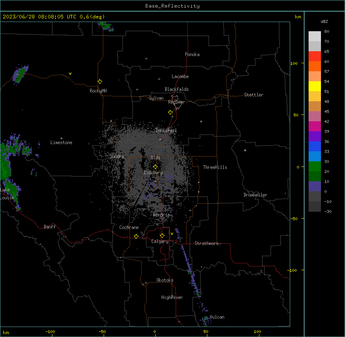Click the Limestone label

(x=61, y=142)
